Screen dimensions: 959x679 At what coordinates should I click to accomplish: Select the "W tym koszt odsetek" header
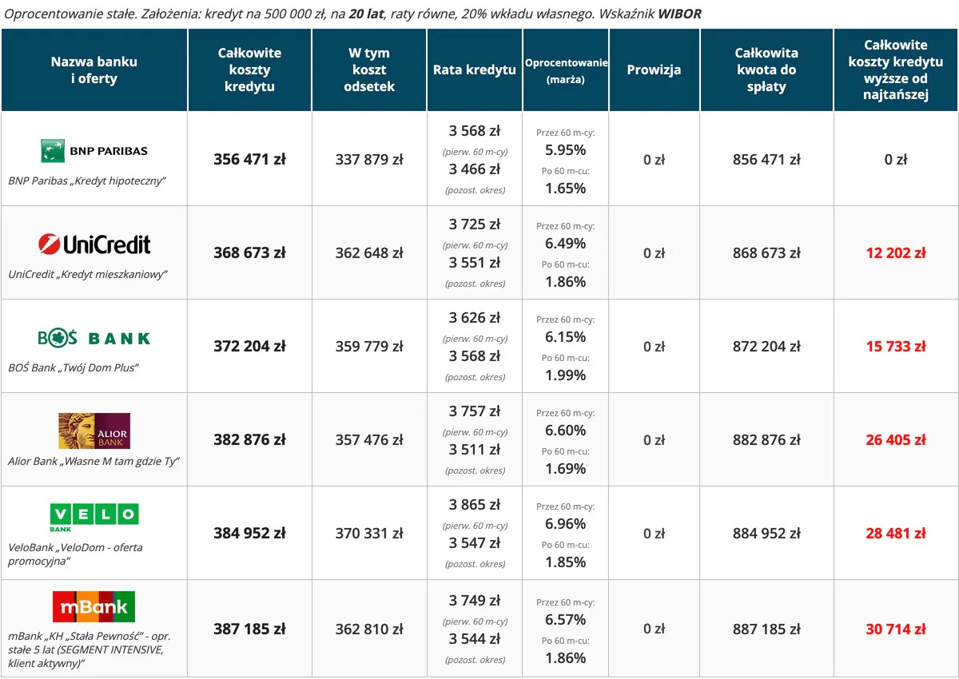369,70
